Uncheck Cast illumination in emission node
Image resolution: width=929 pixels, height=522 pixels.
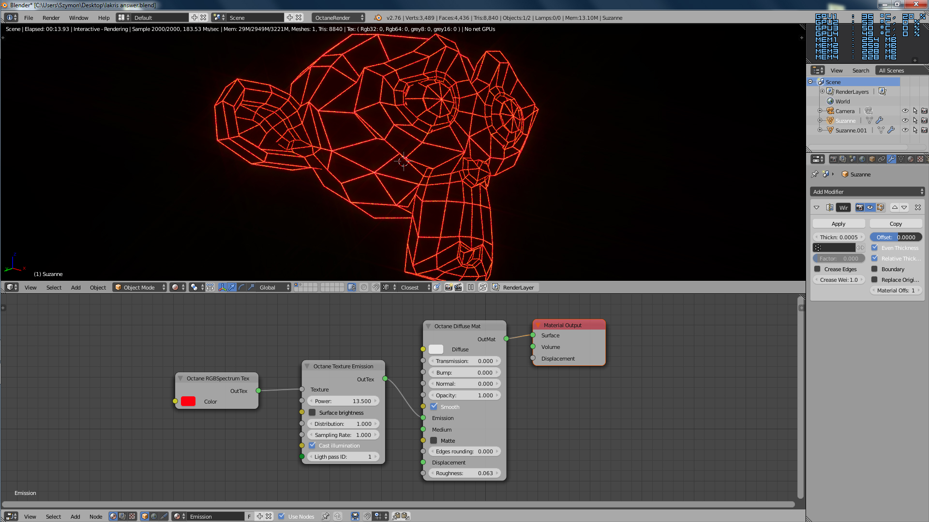pyautogui.click(x=312, y=446)
